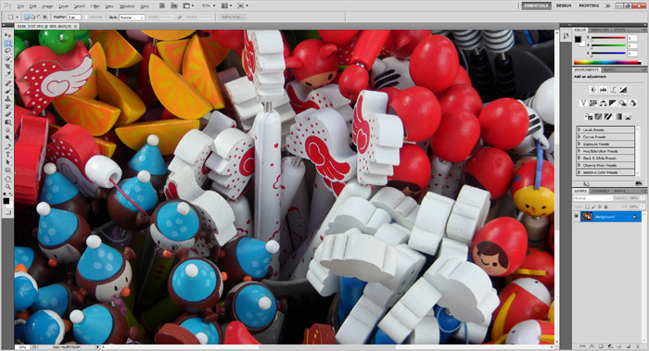The height and width of the screenshot is (351, 649).
Task: Expand the Hue/Saturation Presets list
Action: [605, 151]
